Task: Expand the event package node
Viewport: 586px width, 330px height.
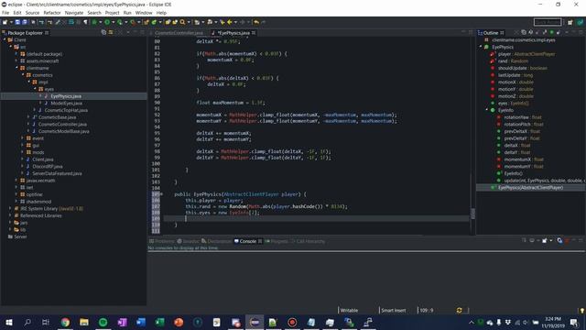Action: 23,138
